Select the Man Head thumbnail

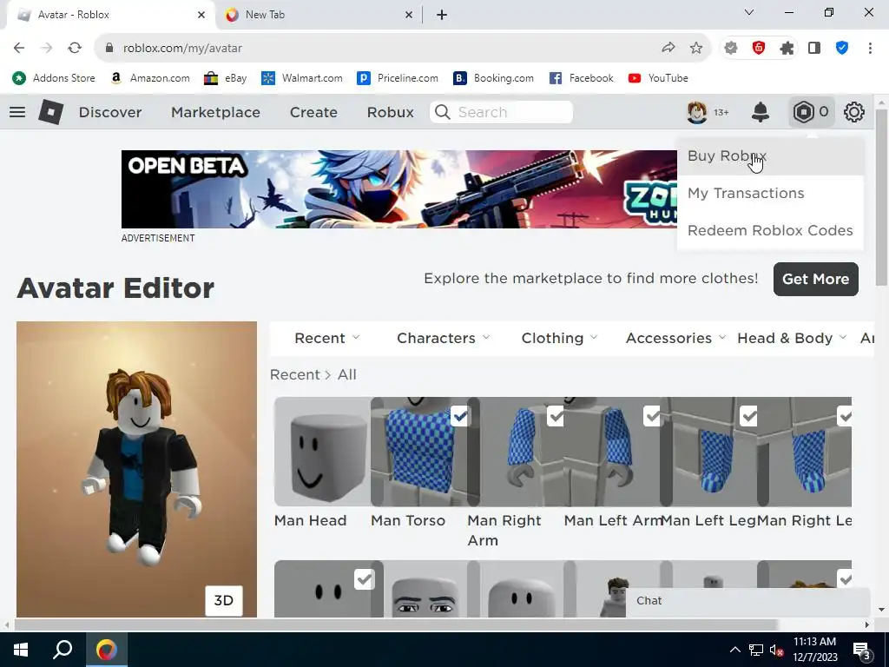tap(322, 452)
